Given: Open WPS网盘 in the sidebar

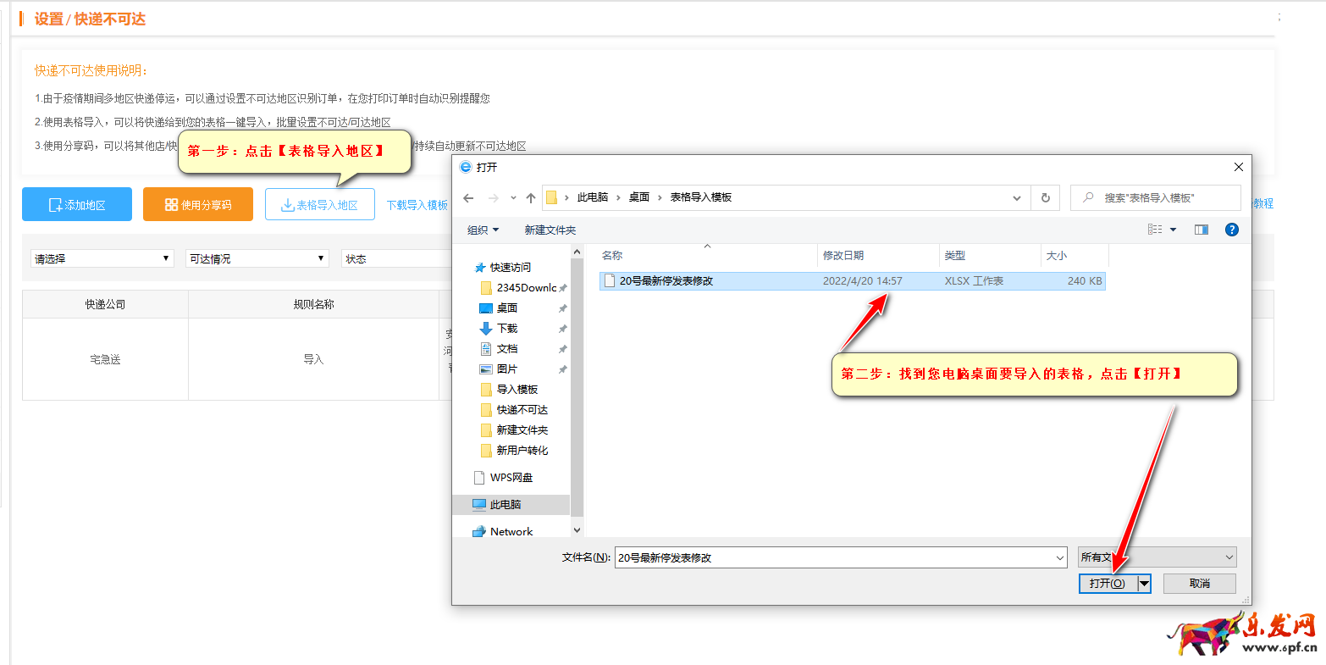Looking at the screenshot, I should click(x=511, y=478).
